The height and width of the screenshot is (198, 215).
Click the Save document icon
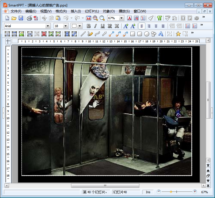21,18
